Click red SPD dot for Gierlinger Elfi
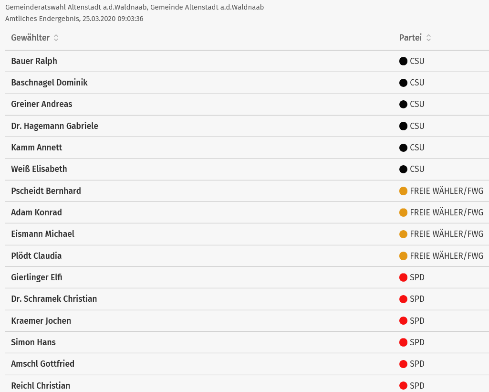Image resolution: width=489 pixels, height=392 pixels. point(403,277)
